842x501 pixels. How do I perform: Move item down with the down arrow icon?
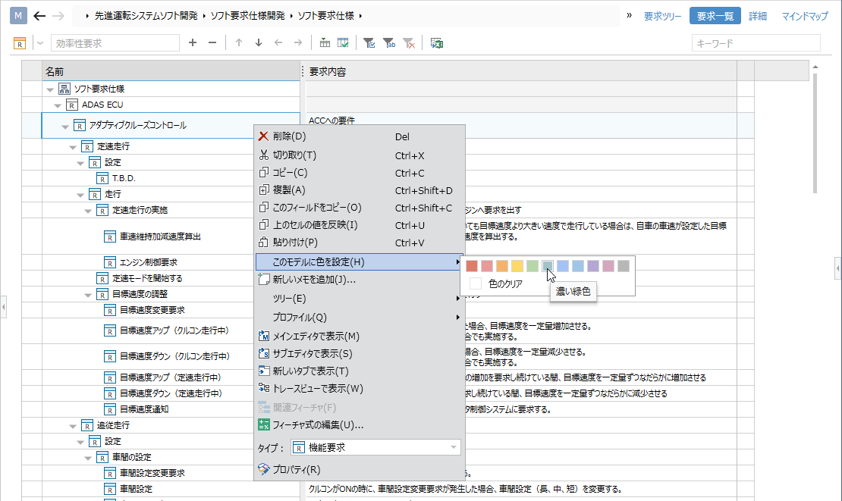(x=259, y=43)
